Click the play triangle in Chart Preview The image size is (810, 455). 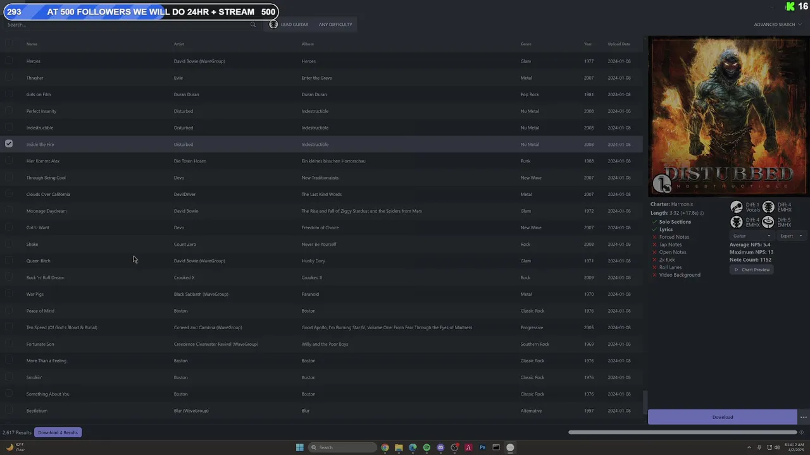pos(736,270)
